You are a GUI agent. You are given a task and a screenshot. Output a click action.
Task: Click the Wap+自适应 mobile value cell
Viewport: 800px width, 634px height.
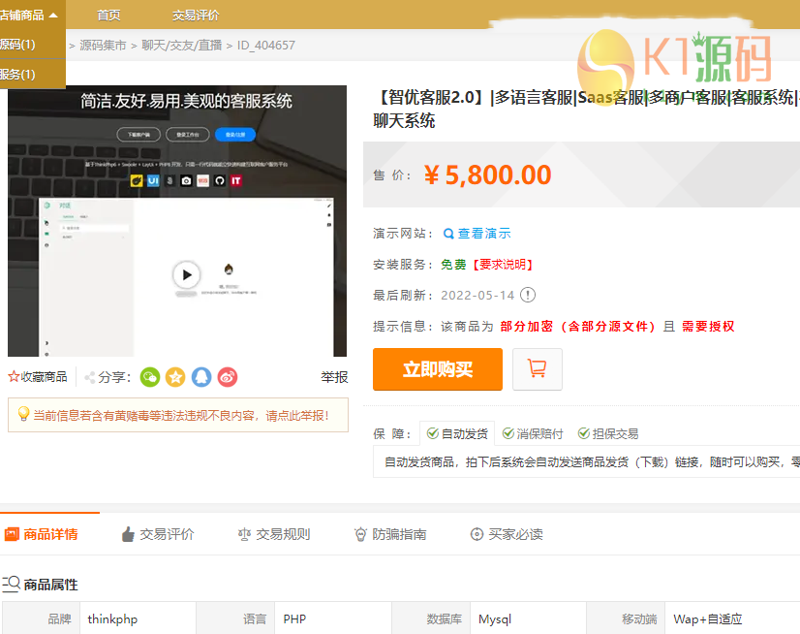732,618
